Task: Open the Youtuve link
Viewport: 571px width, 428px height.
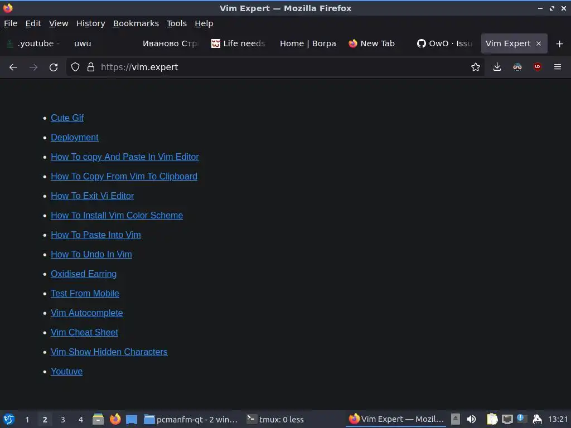Action: pos(67,372)
